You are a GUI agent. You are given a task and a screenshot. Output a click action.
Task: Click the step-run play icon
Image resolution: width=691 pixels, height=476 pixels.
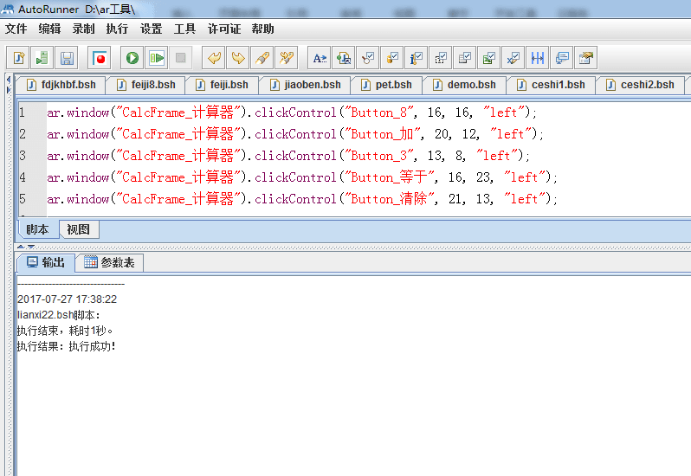click(156, 58)
